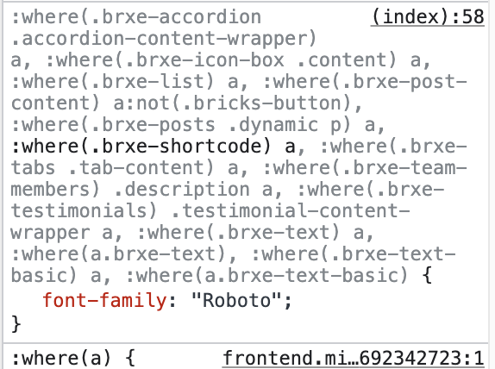The image size is (495, 369).
Task: Click the .tab-content) selector text
Action: tap(141, 168)
